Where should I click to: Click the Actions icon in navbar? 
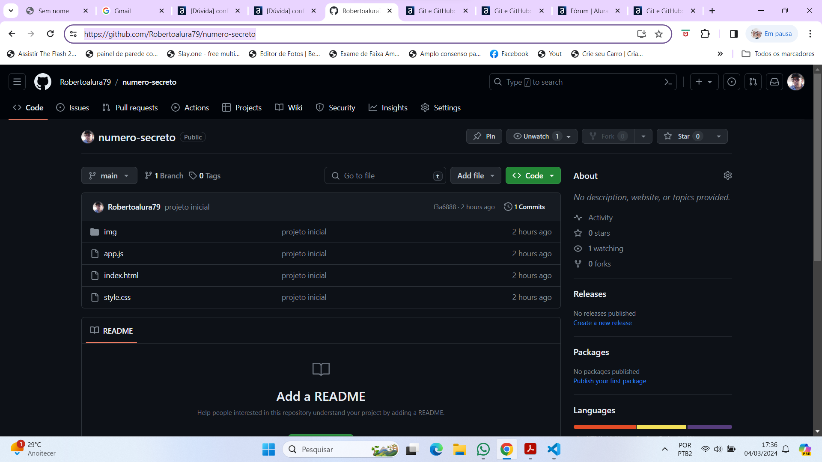[177, 108]
